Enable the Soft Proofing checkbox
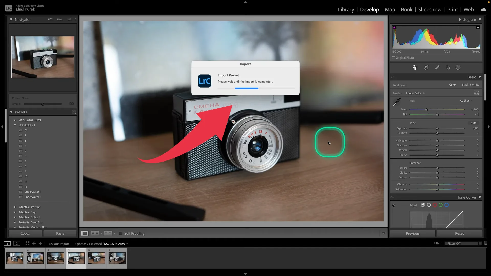 click(x=120, y=233)
